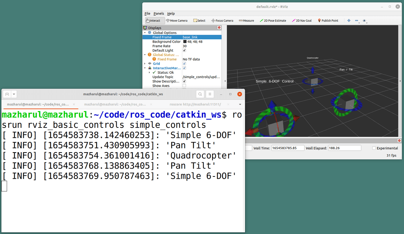Viewport: 404px width, 234px height.
Task: Open the File menu in RViz
Action: tap(147, 13)
